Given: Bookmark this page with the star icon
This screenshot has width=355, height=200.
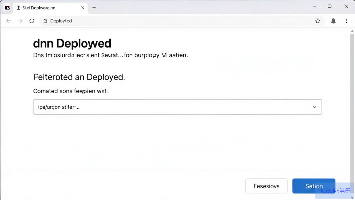Looking at the screenshot, I should (x=318, y=21).
